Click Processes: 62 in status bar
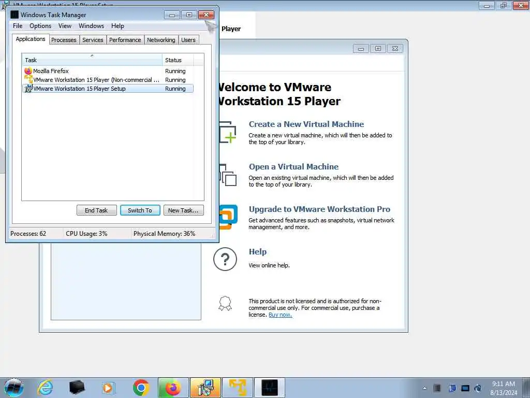 pos(28,234)
